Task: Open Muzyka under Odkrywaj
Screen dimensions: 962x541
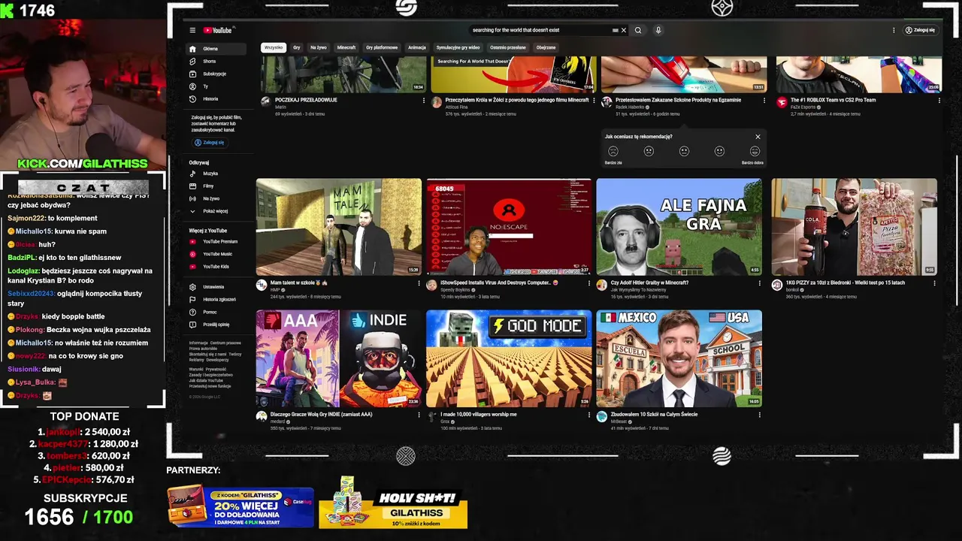Action: [217, 174]
